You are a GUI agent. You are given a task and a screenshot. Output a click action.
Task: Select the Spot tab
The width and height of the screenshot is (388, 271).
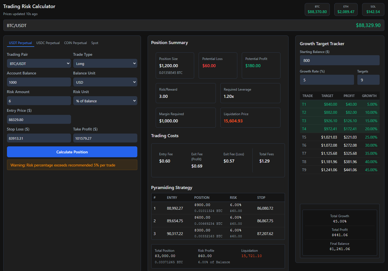95,43
